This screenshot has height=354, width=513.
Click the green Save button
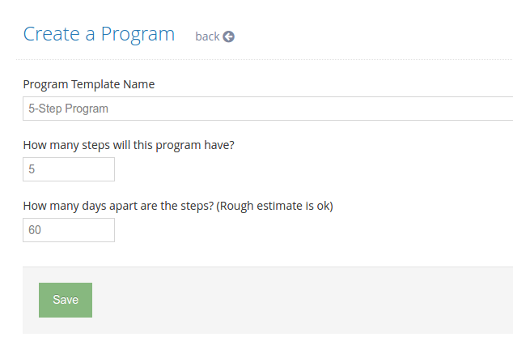[x=66, y=300]
